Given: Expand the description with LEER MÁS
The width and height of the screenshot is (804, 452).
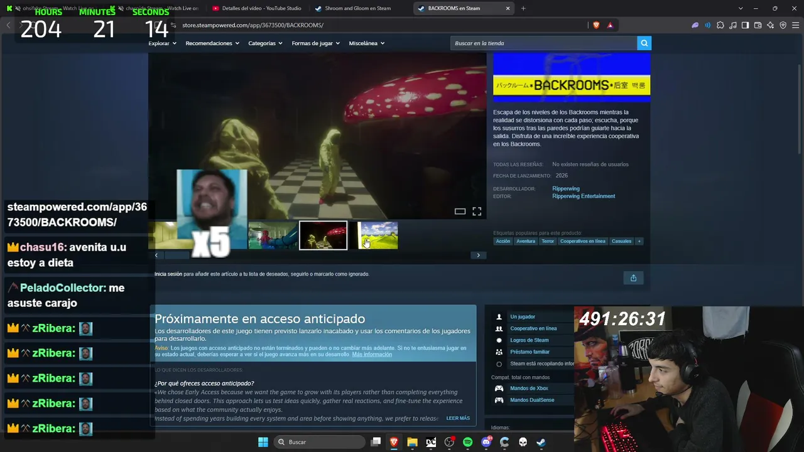Looking at the screenshot, I should tap(458, 418).
